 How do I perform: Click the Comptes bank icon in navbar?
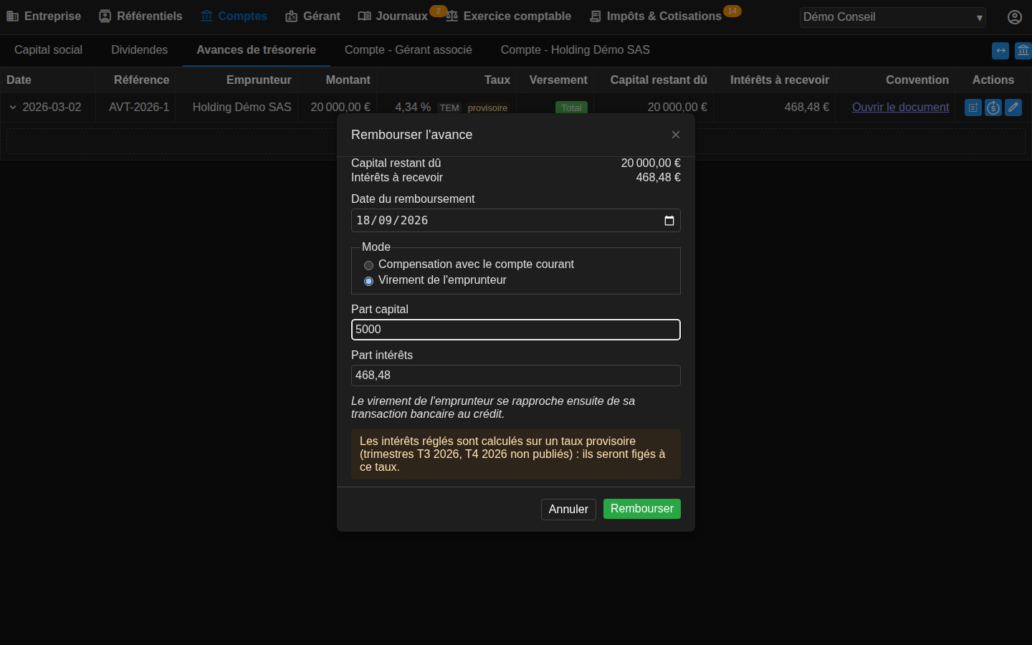pos(206,16)
